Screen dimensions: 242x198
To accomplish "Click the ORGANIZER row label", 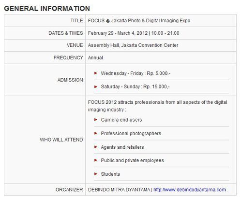I will pos(69,190).
